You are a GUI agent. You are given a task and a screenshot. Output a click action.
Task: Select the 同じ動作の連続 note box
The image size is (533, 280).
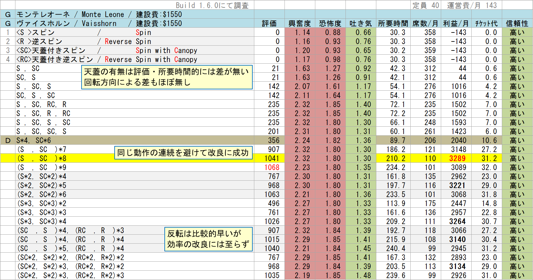pos(183,153)
